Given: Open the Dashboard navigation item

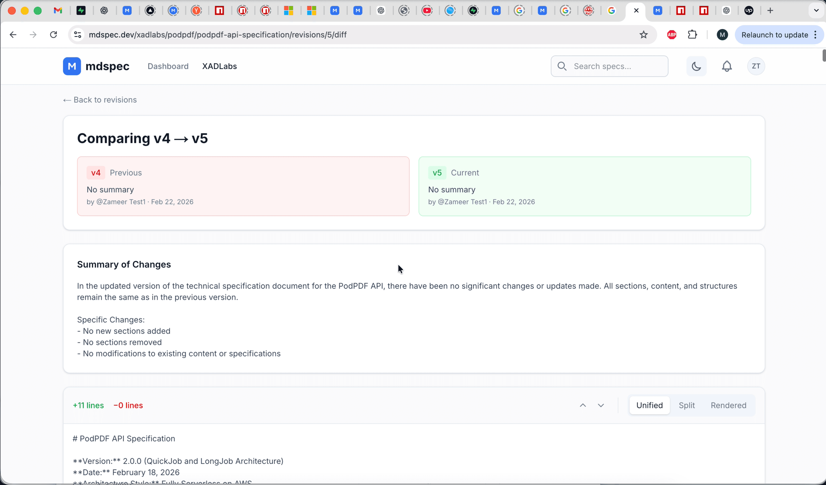Looking at the screenshot, I should [x=168, y=66].
